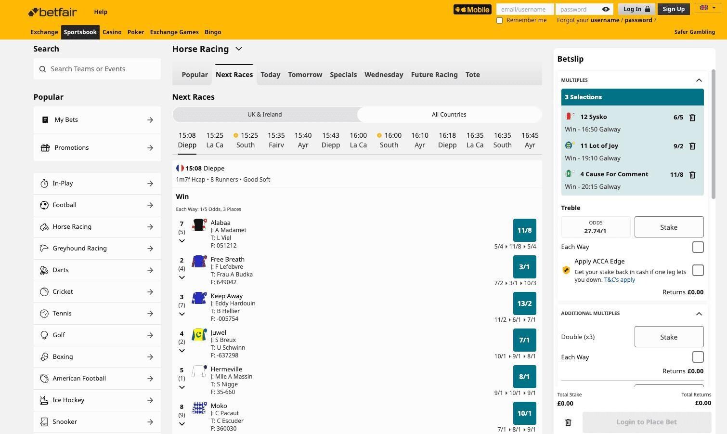Click the Sign Up button
Image resolution: width=727 pixels, height=434 pixels.
[x=674, y=9]
